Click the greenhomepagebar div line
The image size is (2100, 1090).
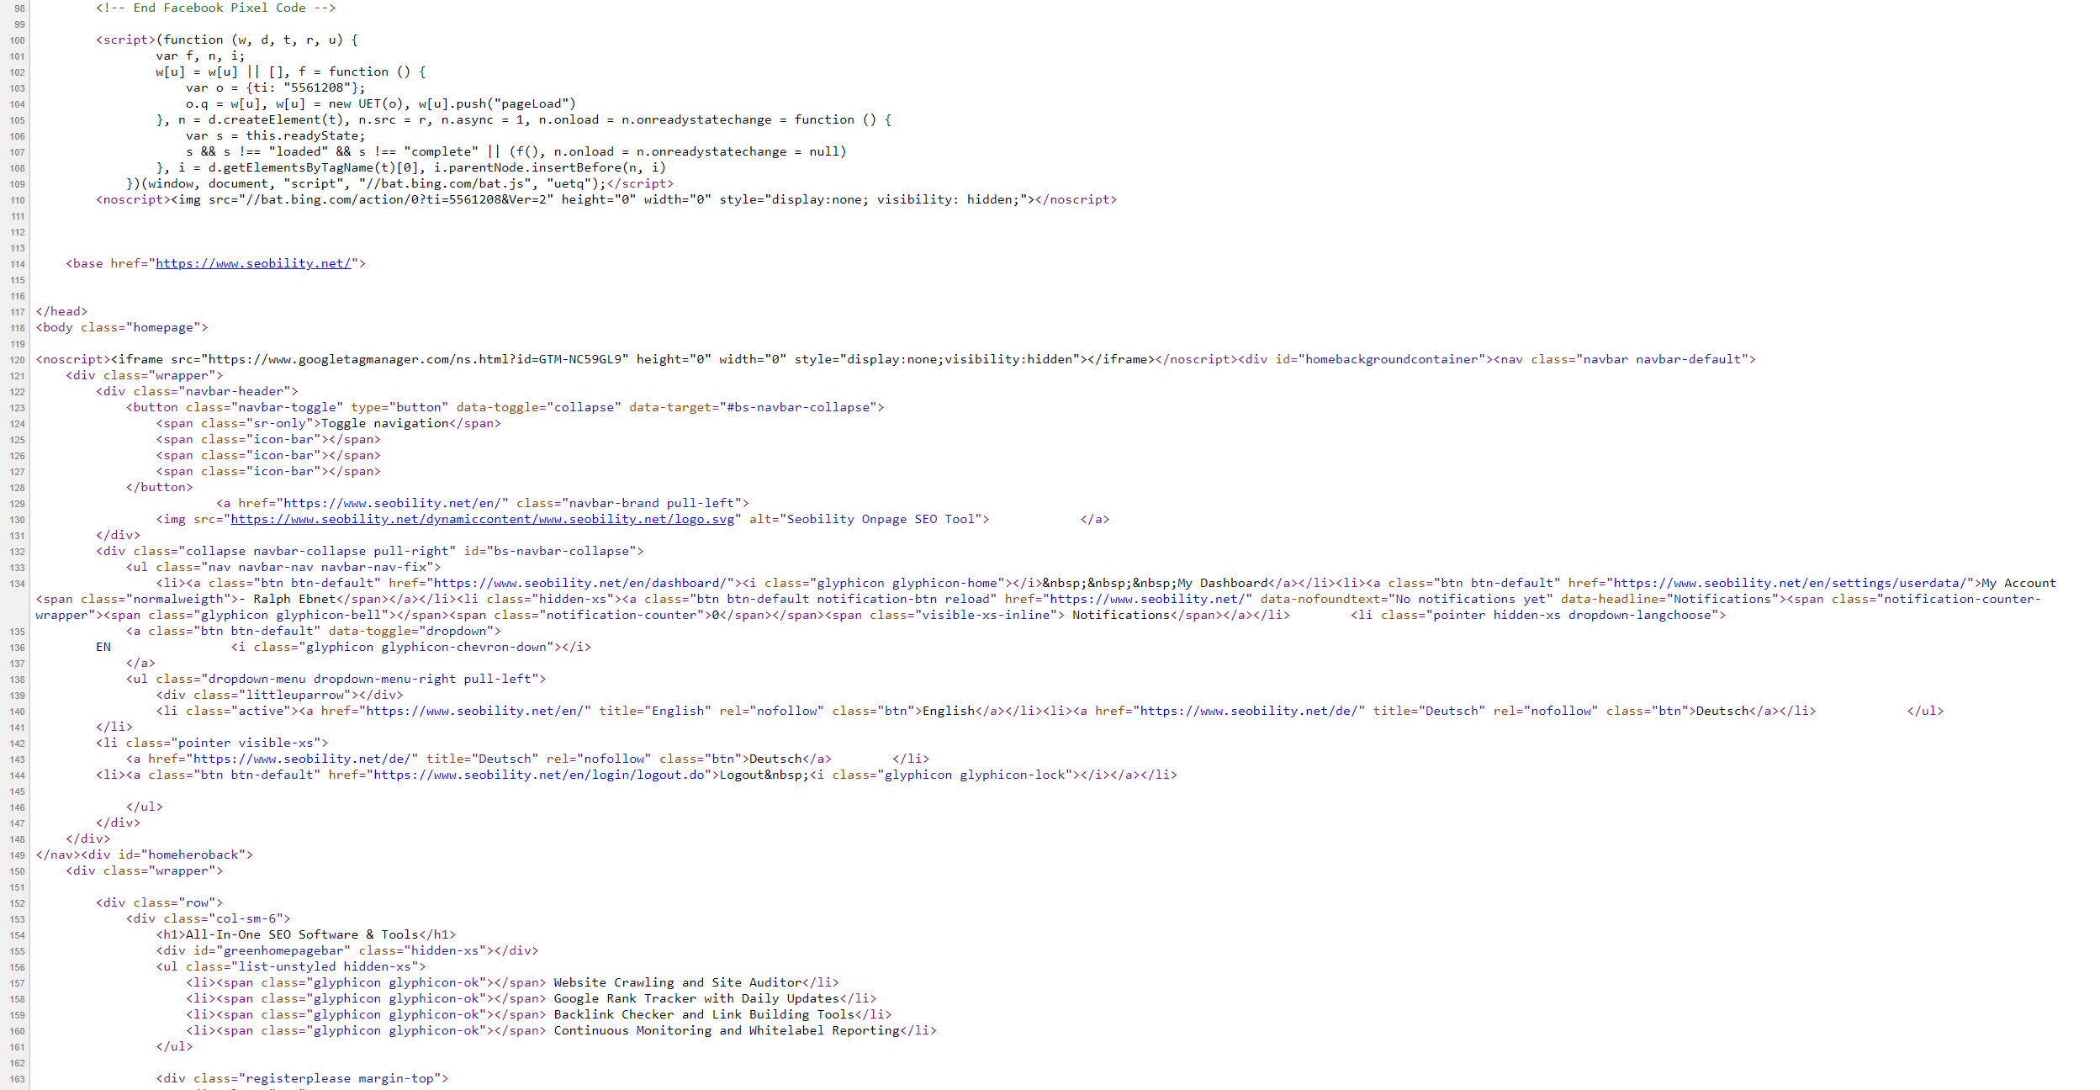tap(347, 950)
